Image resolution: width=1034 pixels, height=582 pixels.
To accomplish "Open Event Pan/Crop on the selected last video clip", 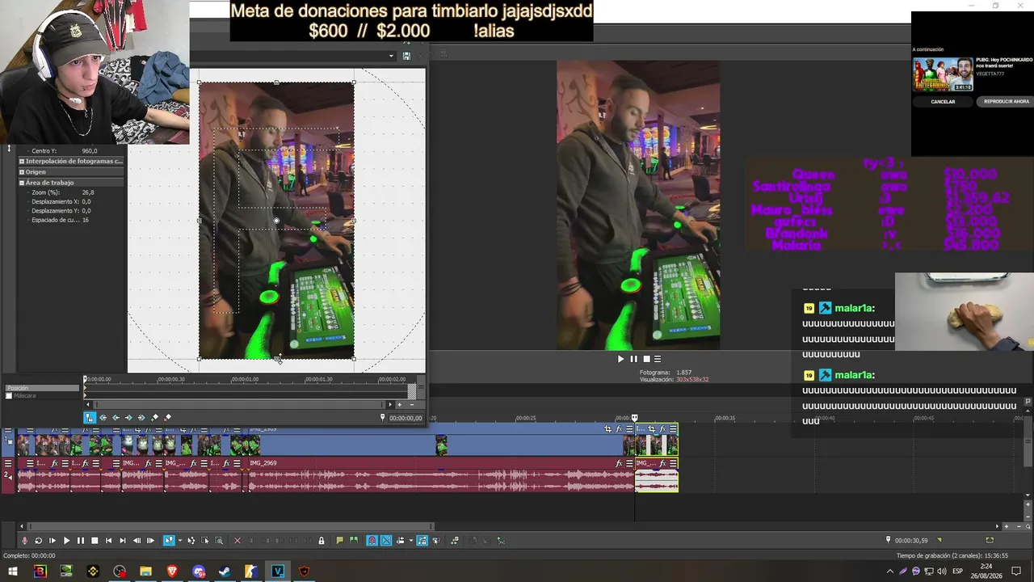I will click(651, 429).
